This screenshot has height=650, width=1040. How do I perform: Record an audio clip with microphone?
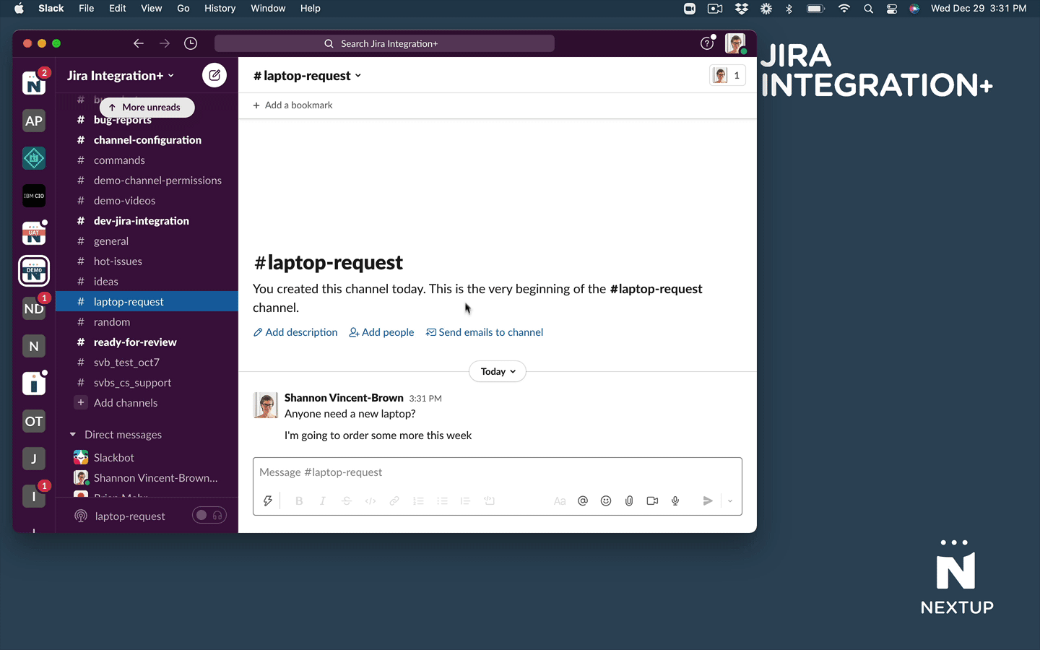675,500
